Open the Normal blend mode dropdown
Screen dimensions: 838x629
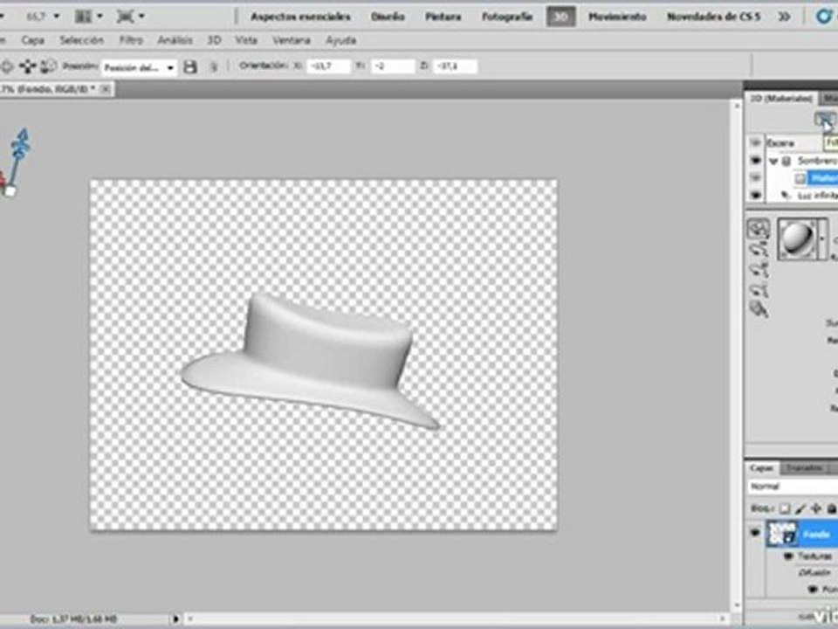click(793, 487)
